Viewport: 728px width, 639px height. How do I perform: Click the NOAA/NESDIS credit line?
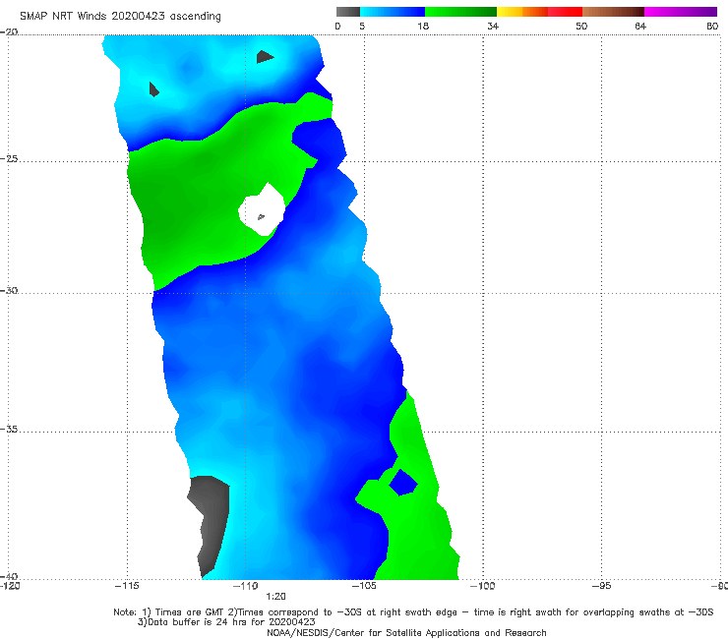[406, 633]
